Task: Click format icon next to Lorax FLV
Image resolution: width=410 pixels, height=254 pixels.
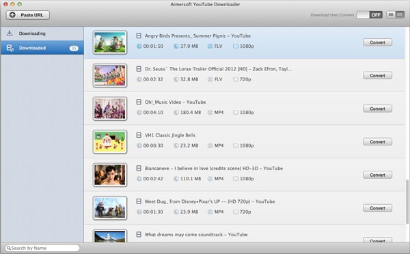Action: point(210,79)
